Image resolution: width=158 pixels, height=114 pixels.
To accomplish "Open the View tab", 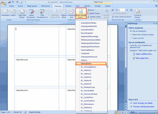I will click(78, 6).
